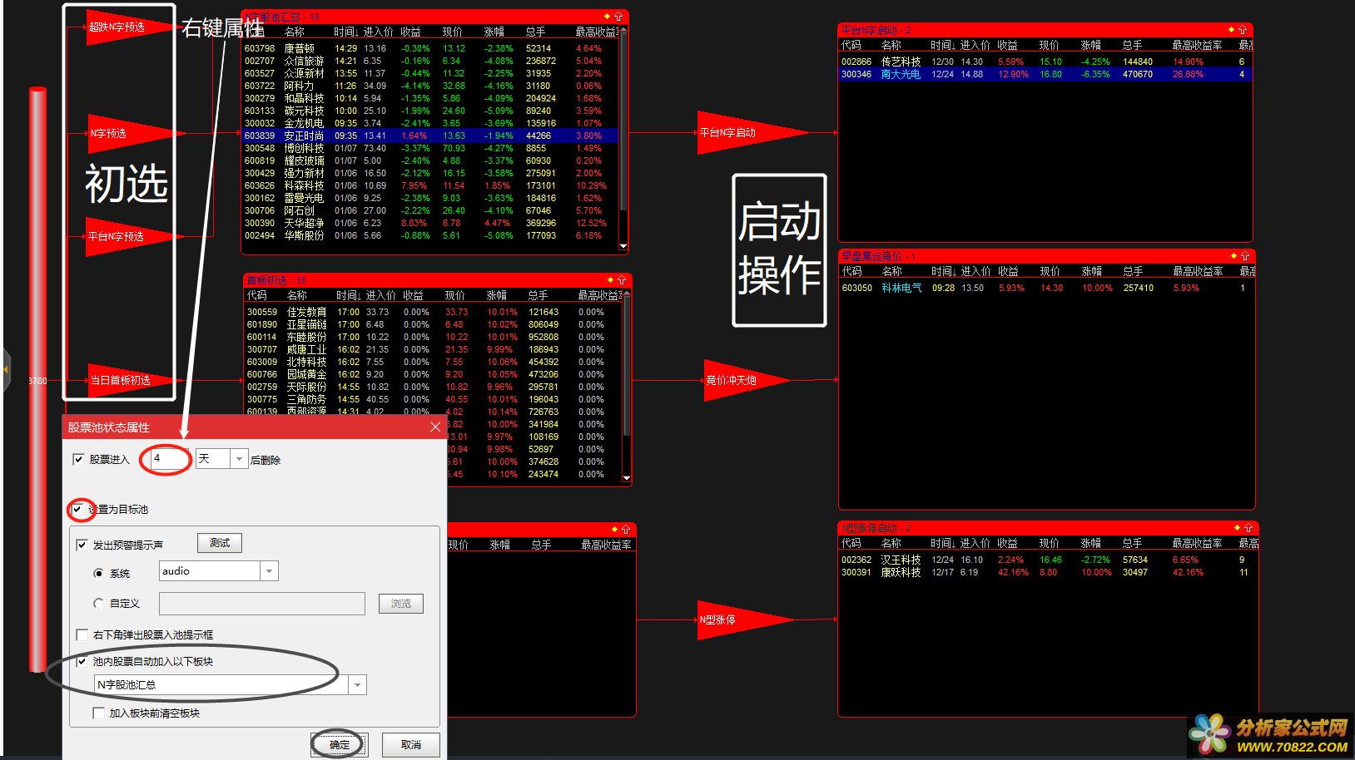
Task: Open the 天 time unit dropdown
Action: [239, 459]
